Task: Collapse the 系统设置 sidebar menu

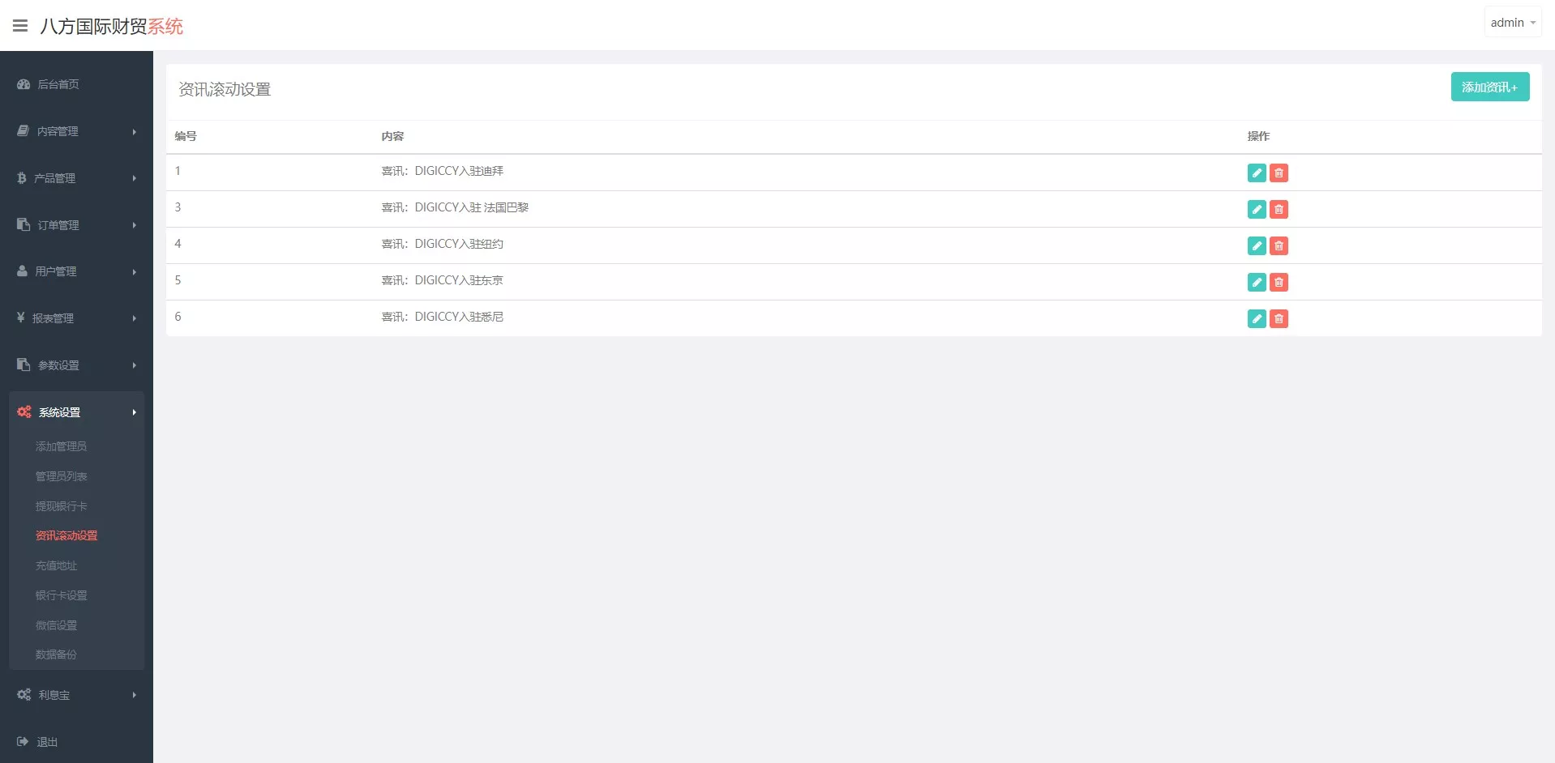Action: pos(76,412)
